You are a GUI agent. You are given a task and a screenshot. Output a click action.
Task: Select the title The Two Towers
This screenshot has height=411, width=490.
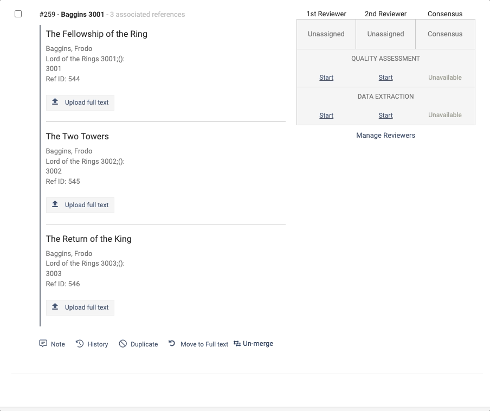tap(77, 136)
